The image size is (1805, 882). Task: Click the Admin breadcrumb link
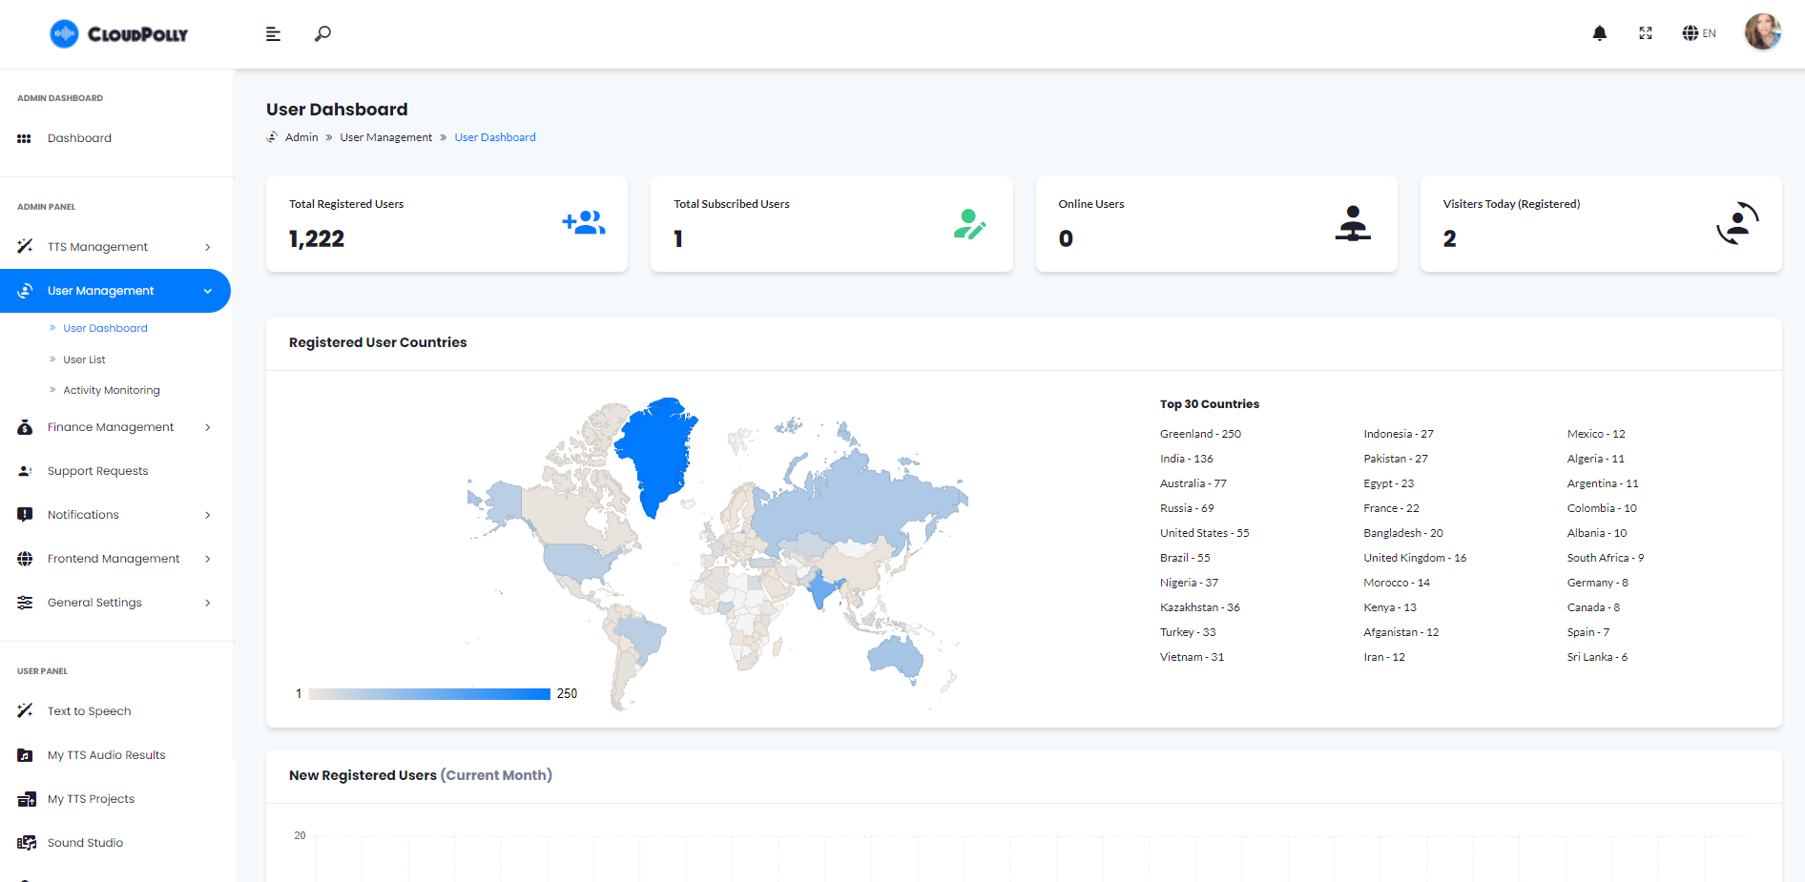301,137
